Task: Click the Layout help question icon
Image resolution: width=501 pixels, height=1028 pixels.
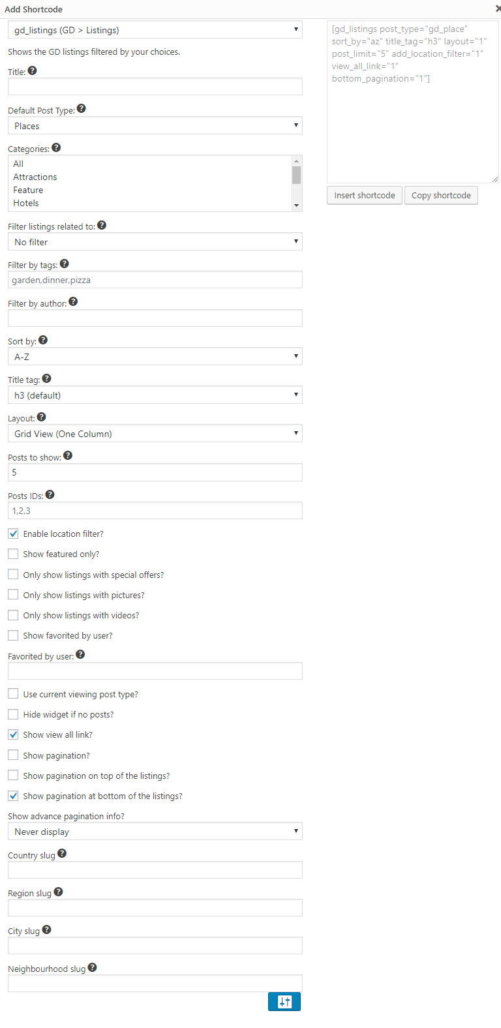Action: pos(42,417)
